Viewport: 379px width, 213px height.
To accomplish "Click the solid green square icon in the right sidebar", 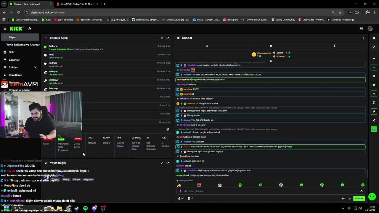I will pyautogui.click(x=374, y=129).
